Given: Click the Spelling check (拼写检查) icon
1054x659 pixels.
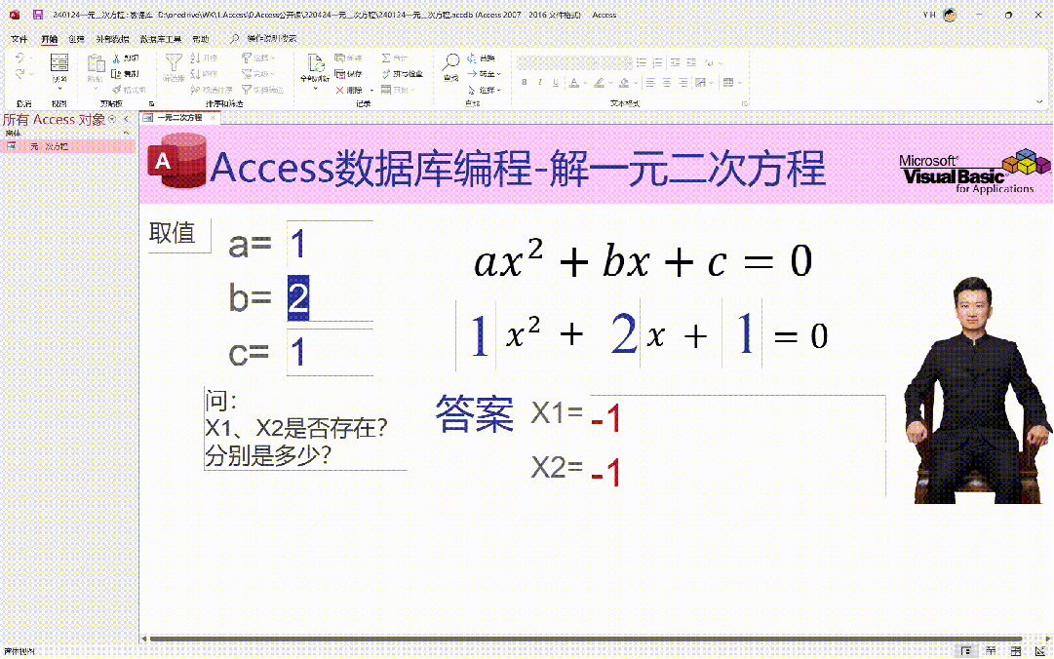Looking at the screenshot, I should (386, 74).
